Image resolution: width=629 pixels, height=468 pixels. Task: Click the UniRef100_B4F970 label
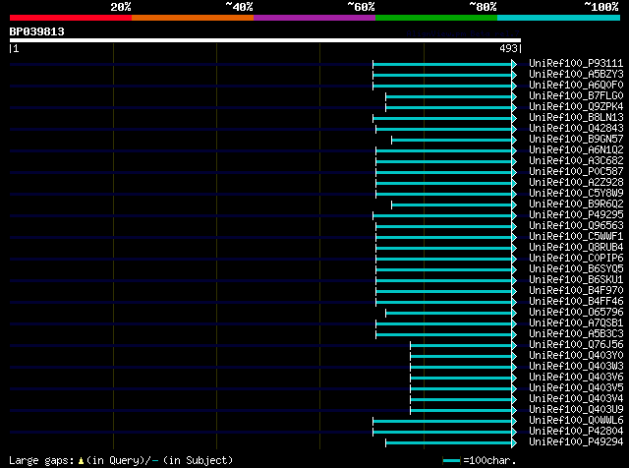point(576,291)
